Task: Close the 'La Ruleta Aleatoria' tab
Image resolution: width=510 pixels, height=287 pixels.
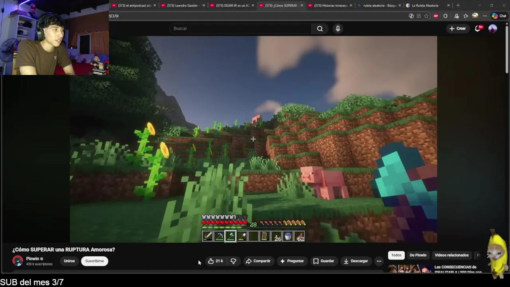Action: coord(448,6)
